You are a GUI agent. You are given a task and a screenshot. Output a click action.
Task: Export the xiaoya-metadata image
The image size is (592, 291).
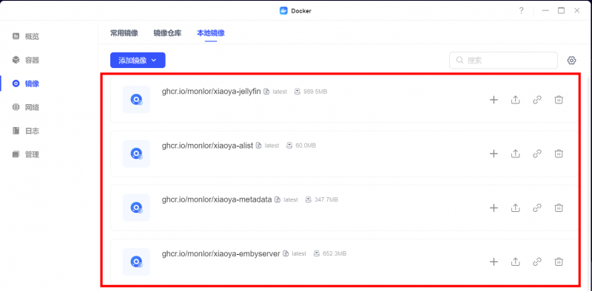[515, 208]
